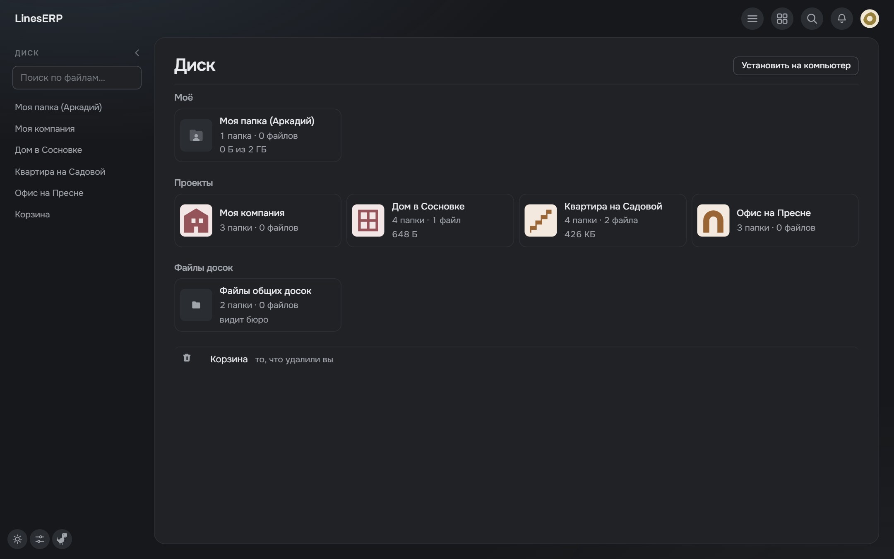Open the Файлы общих досок card title
The width and height of the screenshot is (894, 559).
(x=265, y=291)
